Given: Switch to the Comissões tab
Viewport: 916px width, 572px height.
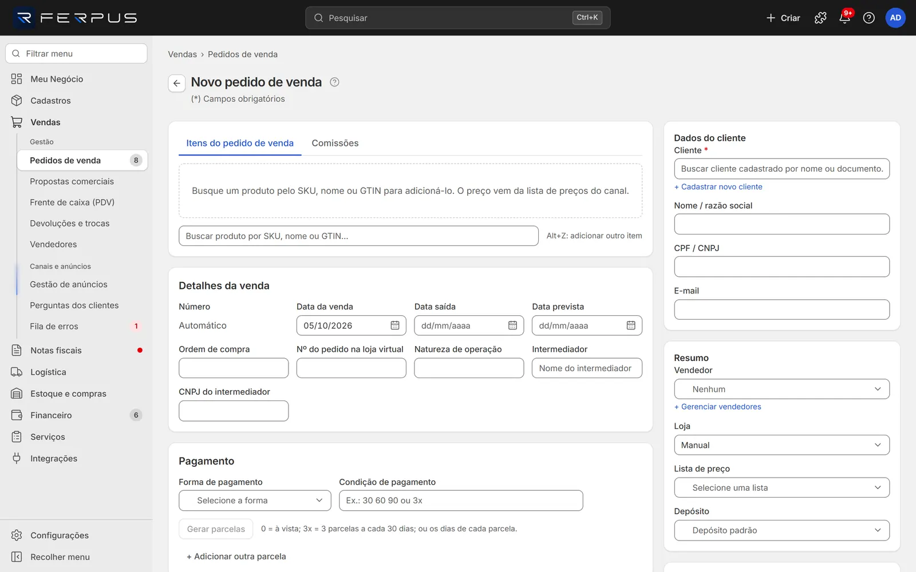Looking at the screenshot, I should (x=335, y=143).
